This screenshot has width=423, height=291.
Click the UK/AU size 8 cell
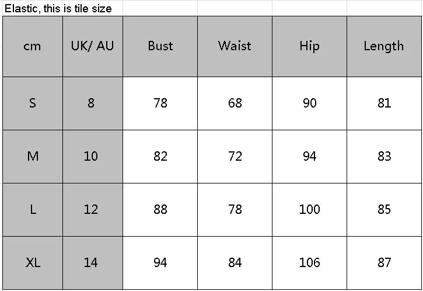93,103
